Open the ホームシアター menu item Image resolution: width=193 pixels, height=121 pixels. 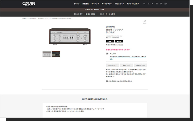107,4
